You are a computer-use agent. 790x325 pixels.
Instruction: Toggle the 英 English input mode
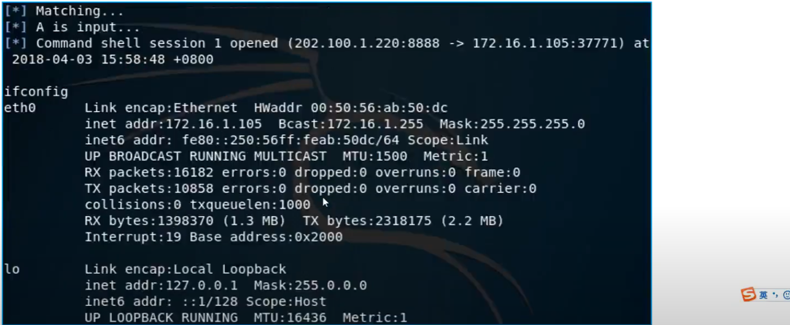(763, 295)
